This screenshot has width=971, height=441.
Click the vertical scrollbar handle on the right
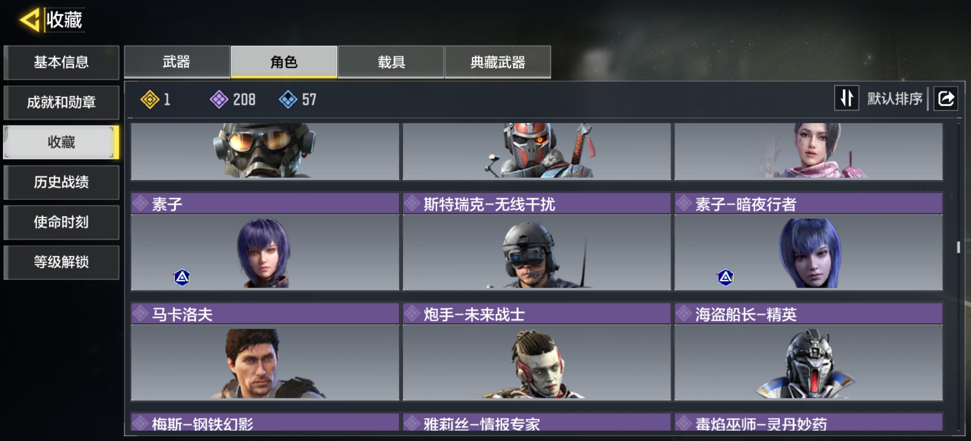(x=958, y=247)
